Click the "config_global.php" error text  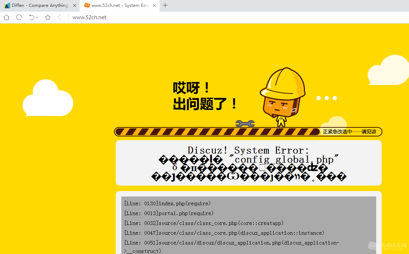(x=284, y=159)
